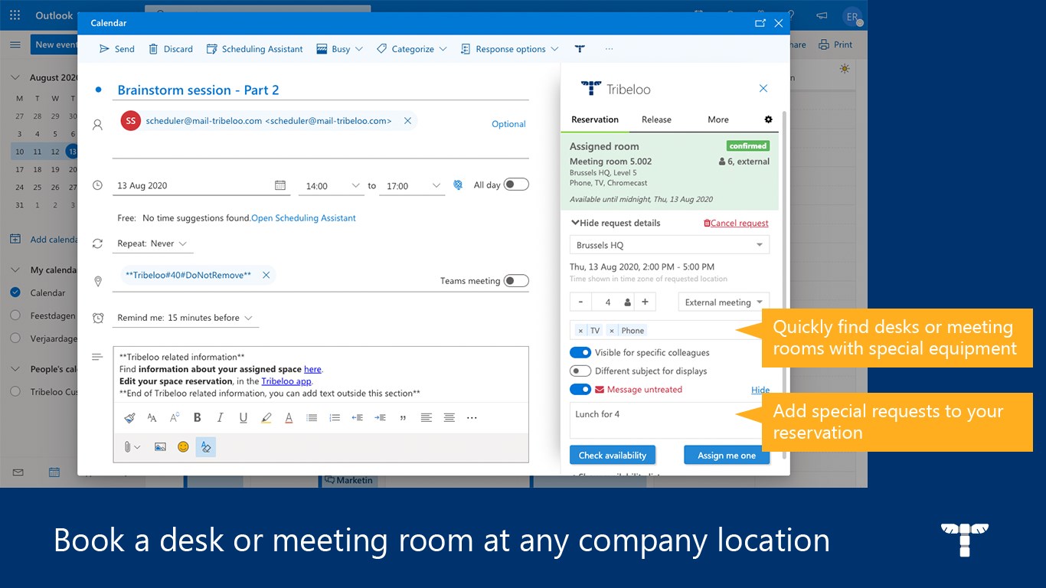Toggle the Message untreated switch

580,390
